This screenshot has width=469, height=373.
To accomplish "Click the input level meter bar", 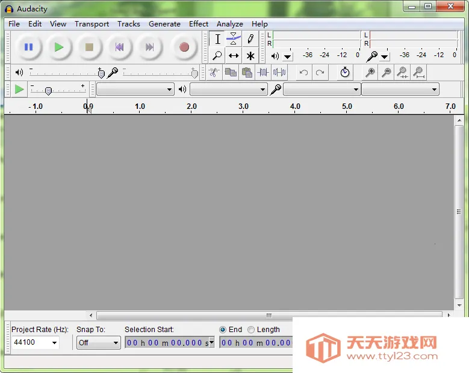I will (x=414, y=39).
